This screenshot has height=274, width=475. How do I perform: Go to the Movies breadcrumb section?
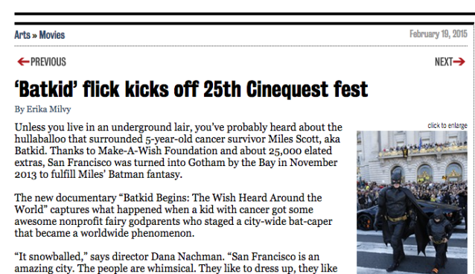[x=52, y=35]
